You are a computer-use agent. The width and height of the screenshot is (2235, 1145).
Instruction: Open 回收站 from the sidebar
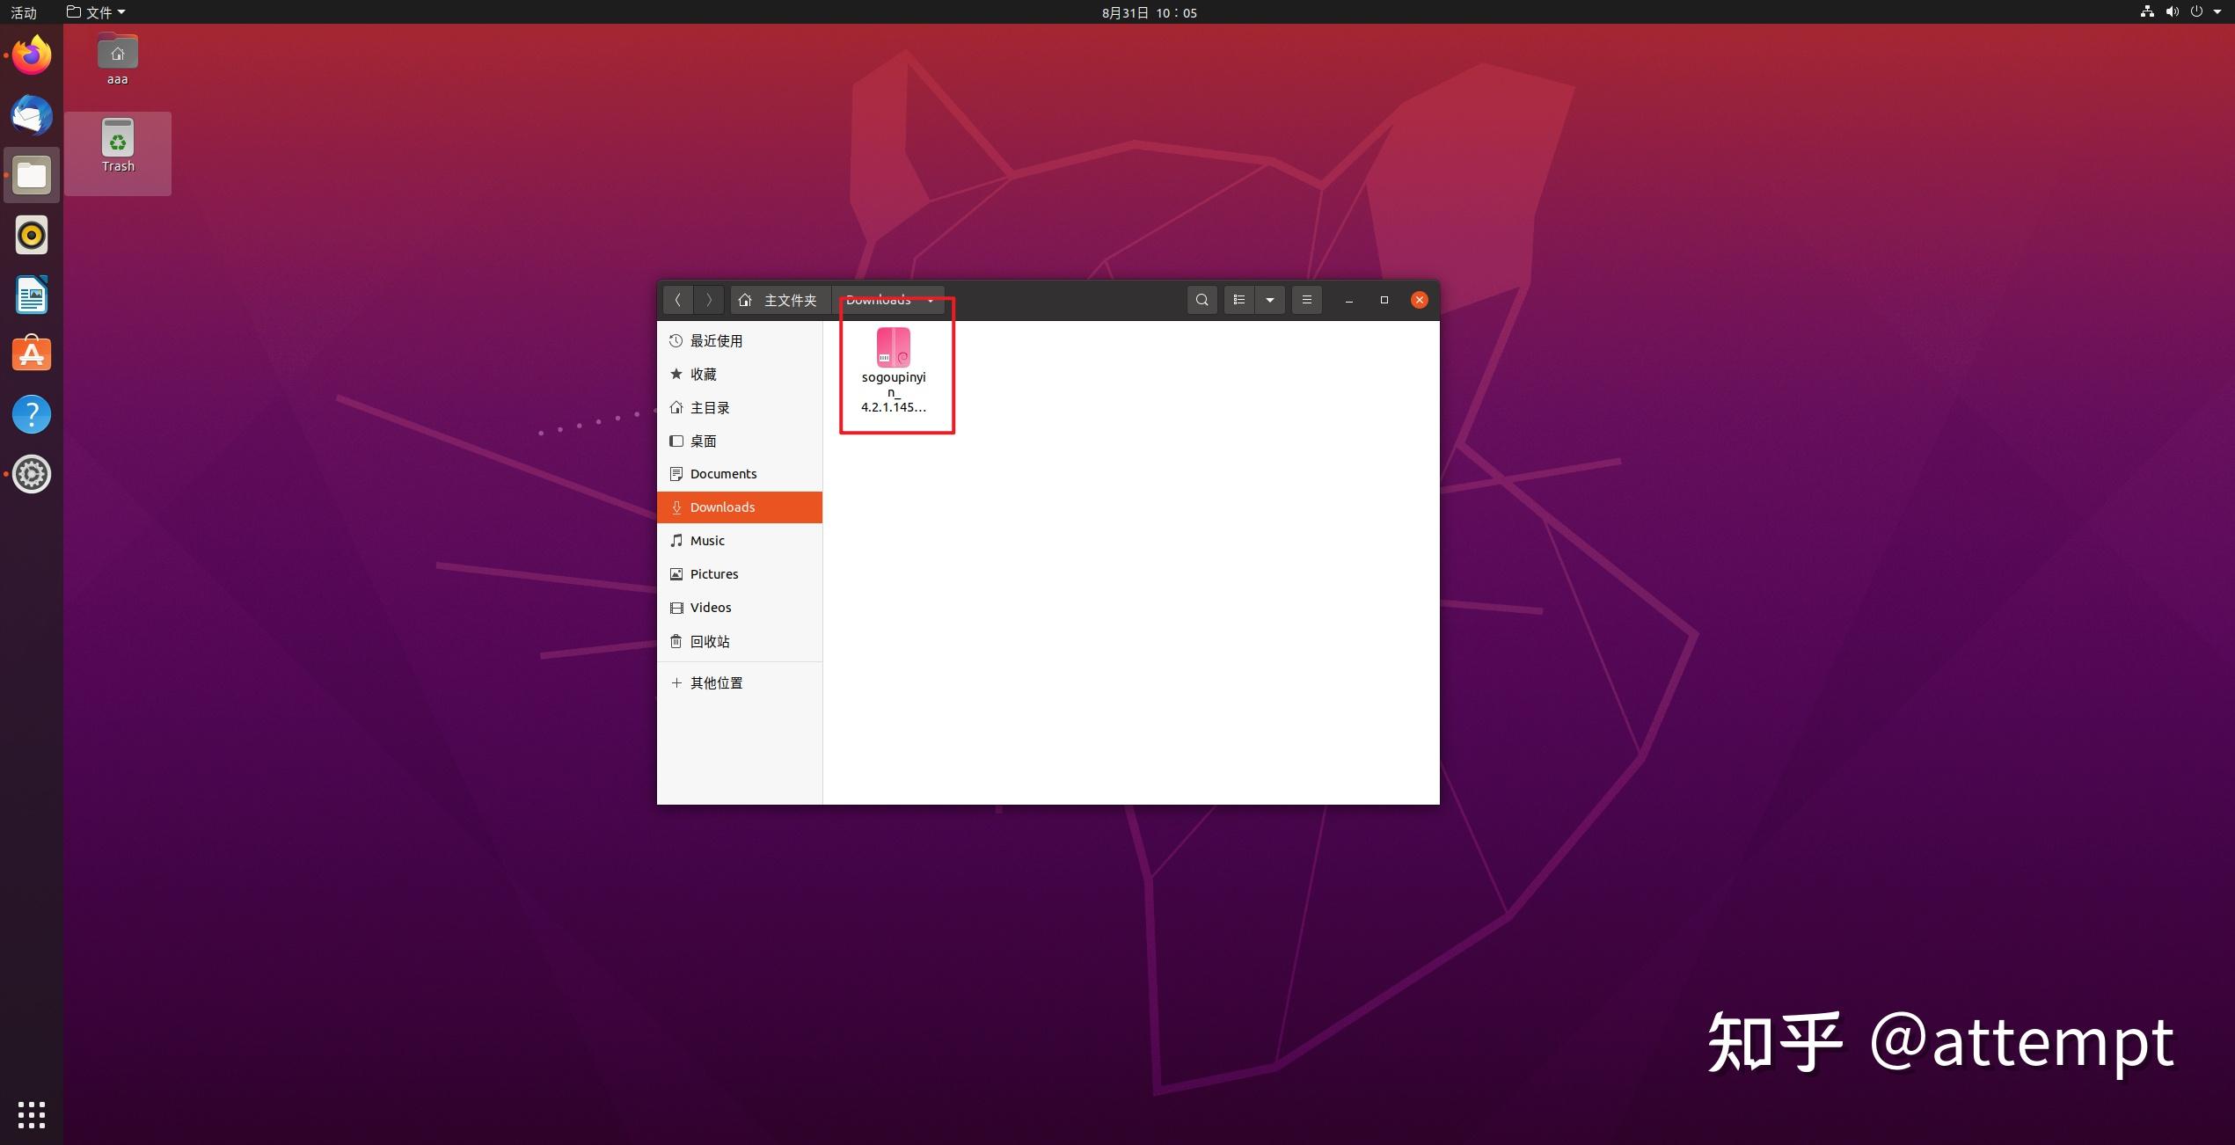click(710, 641)
